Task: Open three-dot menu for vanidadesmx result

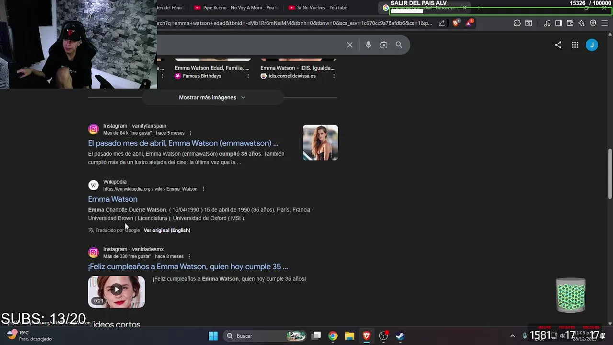Action: click(x=189, y=256)
